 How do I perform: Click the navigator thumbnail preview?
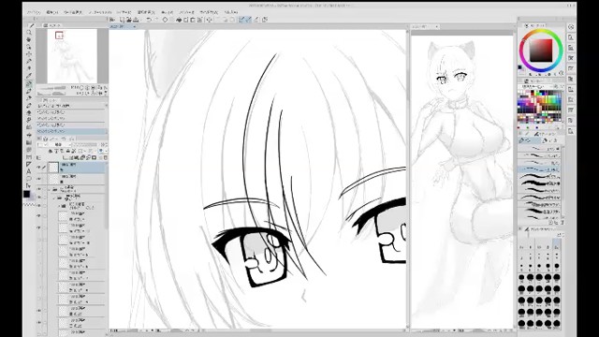point(72,56)
